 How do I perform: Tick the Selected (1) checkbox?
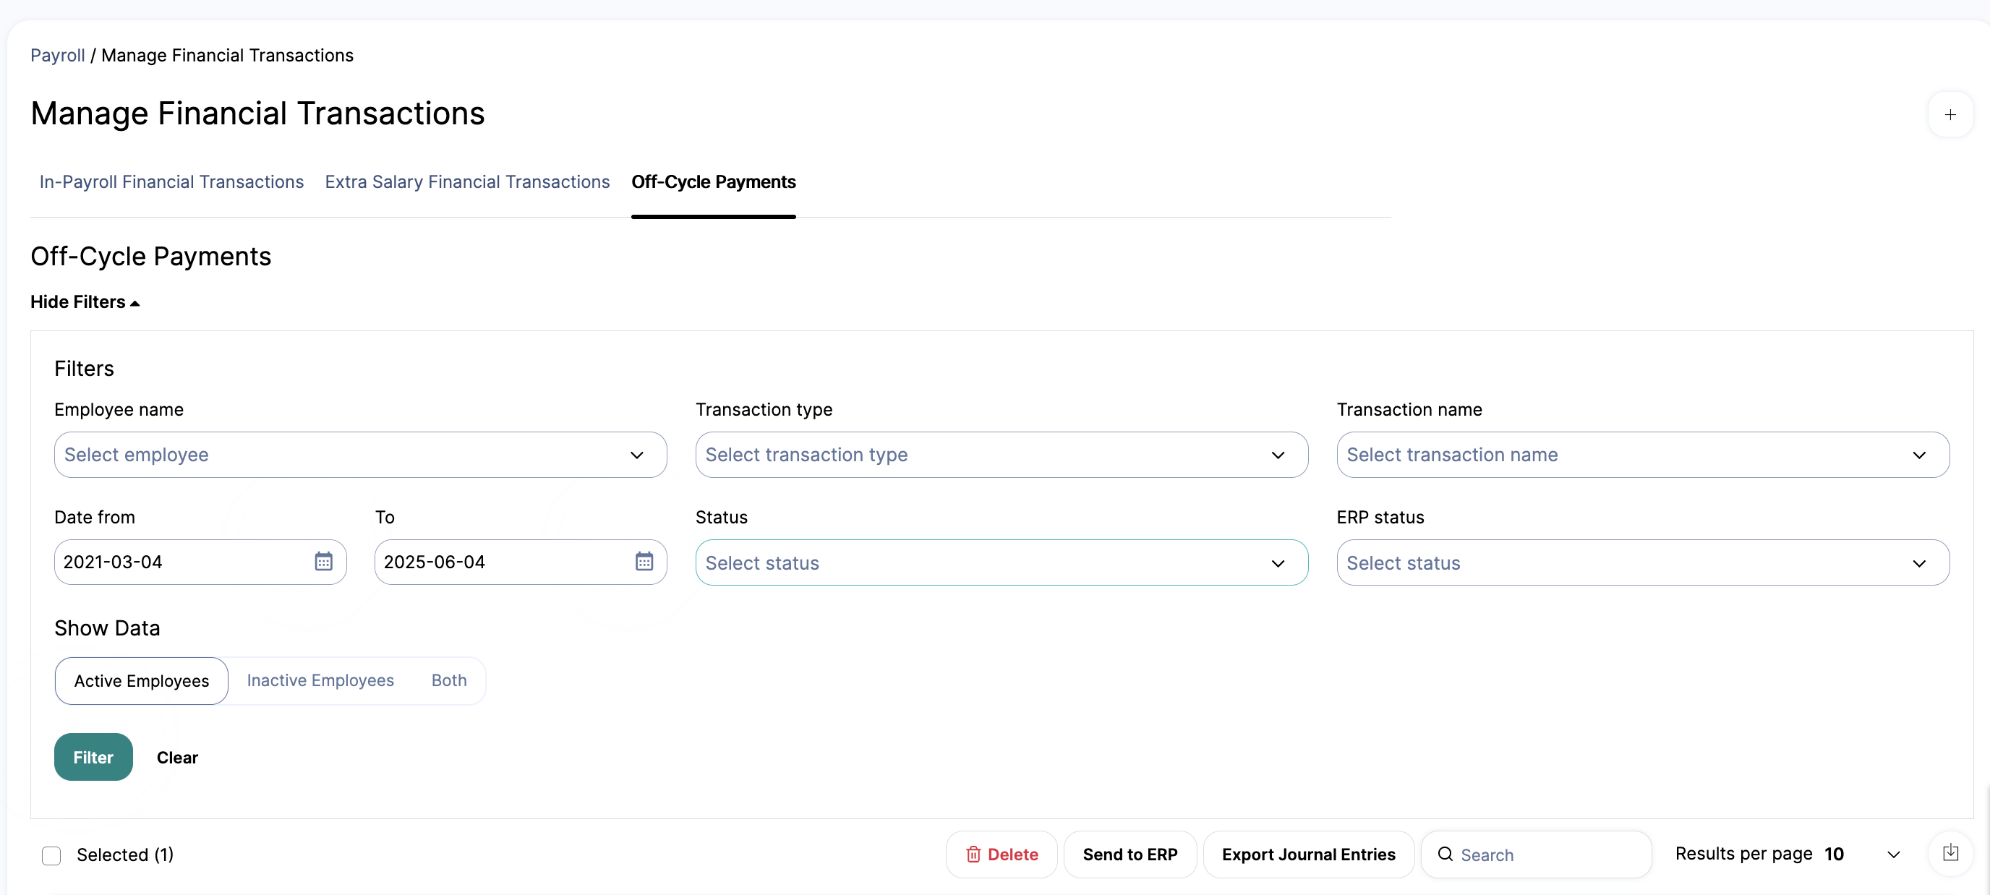pyautogui.click(x=51, y=855)
